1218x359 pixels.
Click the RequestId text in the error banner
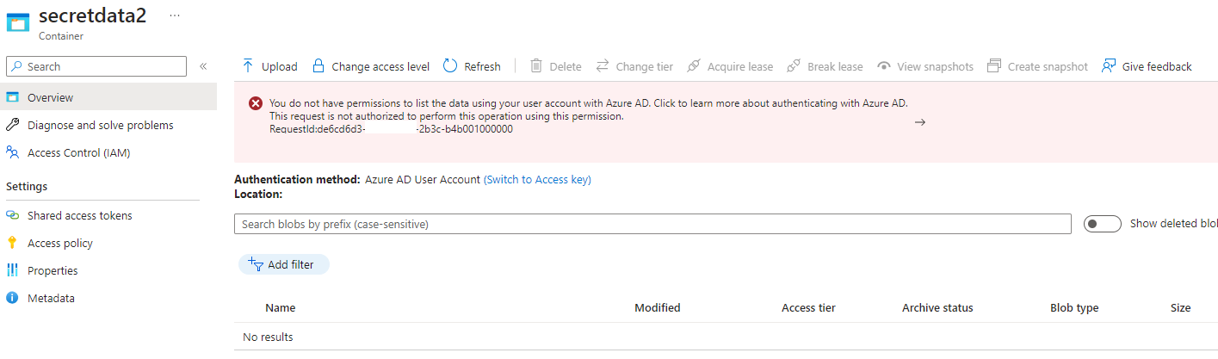coord(392,129)
